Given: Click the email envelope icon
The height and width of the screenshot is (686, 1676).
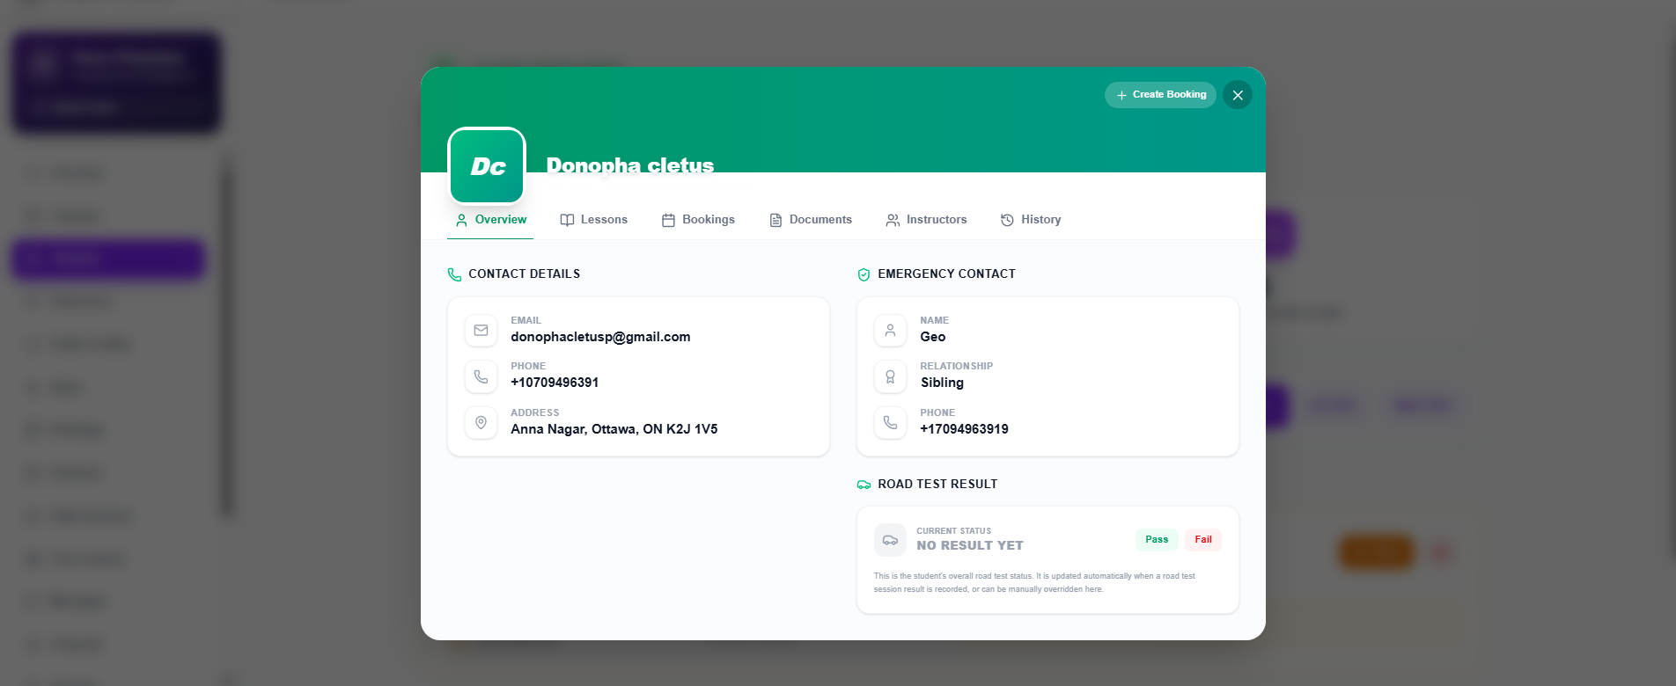Looking at the screenshot, I should tap(481, 331).
